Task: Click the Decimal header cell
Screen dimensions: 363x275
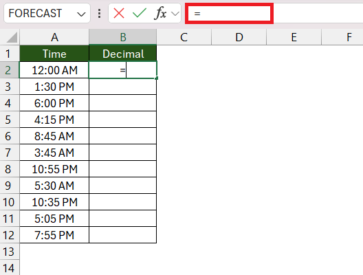Action: [x=123, y=54]
